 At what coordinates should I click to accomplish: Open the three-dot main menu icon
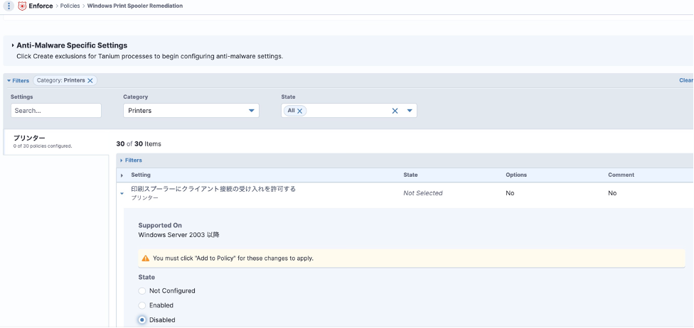point(9,6)
